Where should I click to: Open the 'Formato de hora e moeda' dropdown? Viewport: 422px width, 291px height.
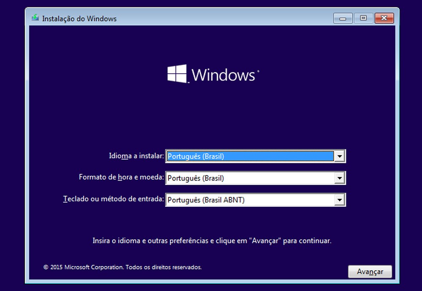click(340, 178)
